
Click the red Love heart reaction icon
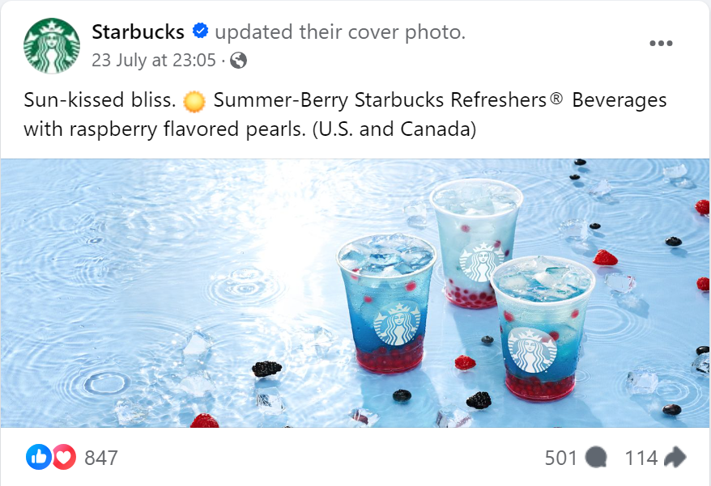(65, 457)
